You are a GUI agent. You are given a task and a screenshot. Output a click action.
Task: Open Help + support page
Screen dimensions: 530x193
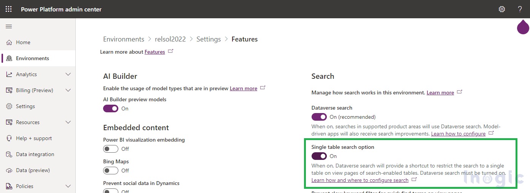tap(38, 138)
